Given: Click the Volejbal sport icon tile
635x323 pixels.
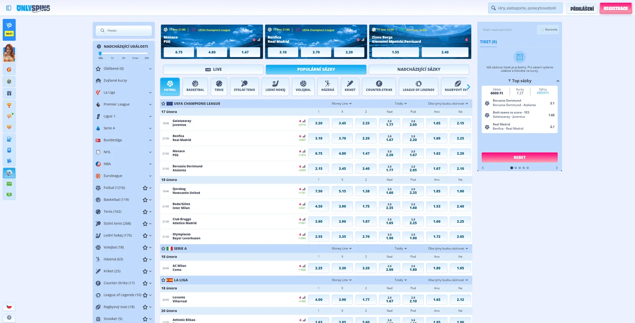Looking at the screenshot, I should click(303, 86).
